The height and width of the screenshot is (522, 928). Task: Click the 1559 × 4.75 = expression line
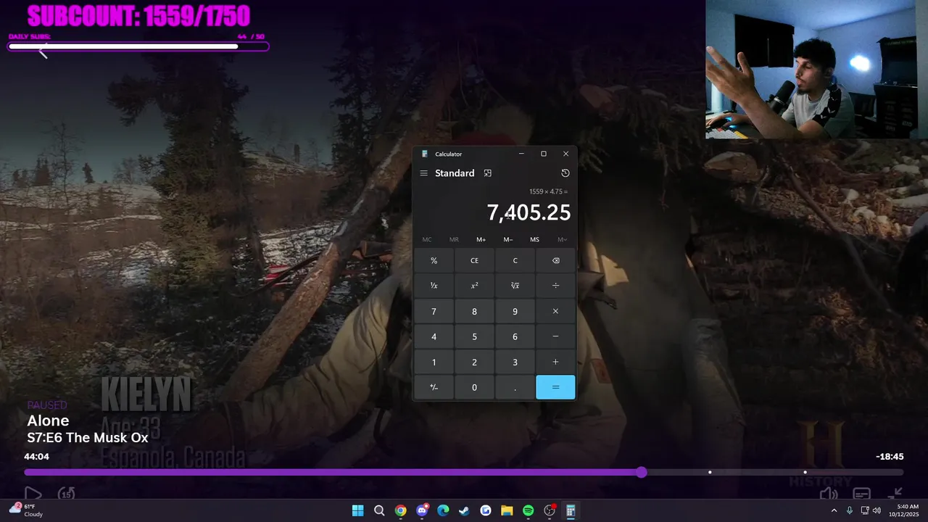[548, 191]
